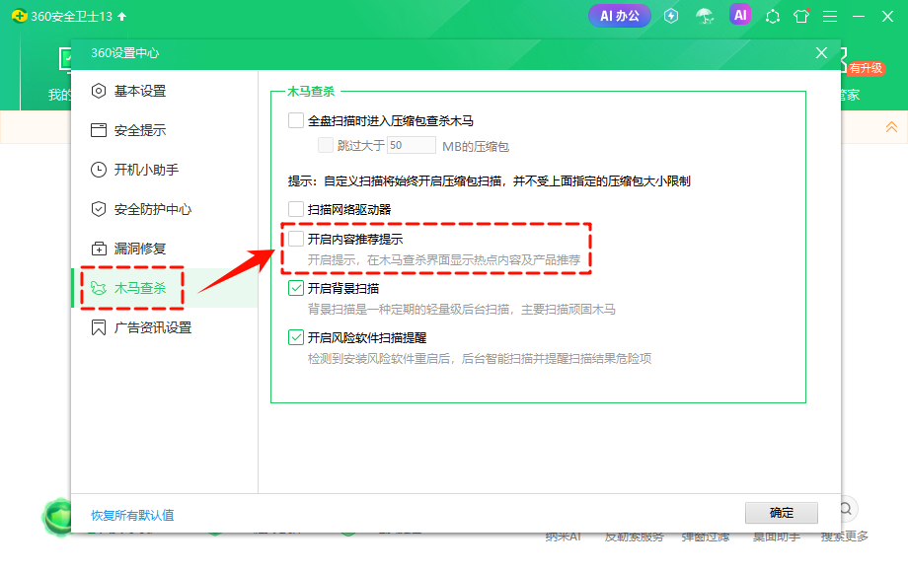This screenshot has height=572, width=908.
Task: Enable 开启内容推荐提示 checkbox
Action: [296, 238]
